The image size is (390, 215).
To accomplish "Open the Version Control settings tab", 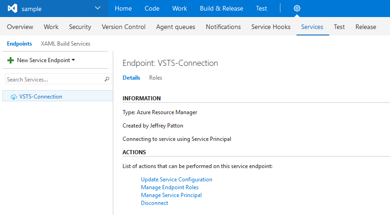I will [123, 27].
